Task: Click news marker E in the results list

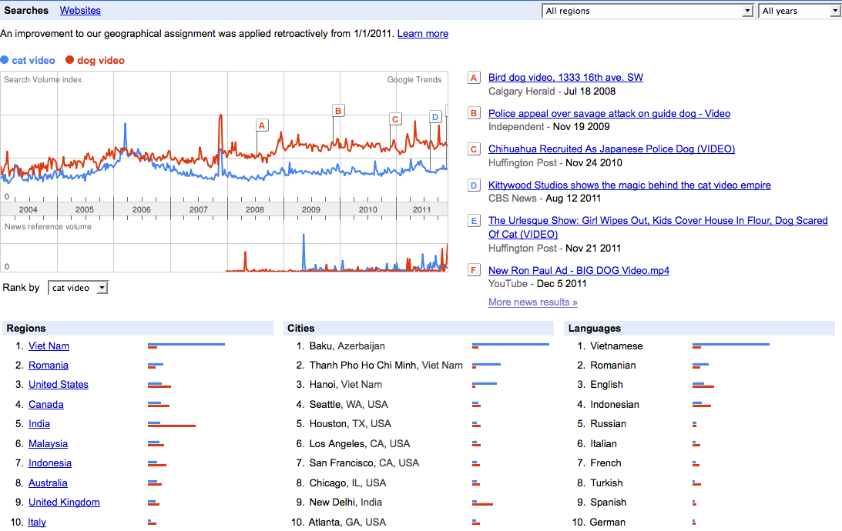Action: [474, 221]
